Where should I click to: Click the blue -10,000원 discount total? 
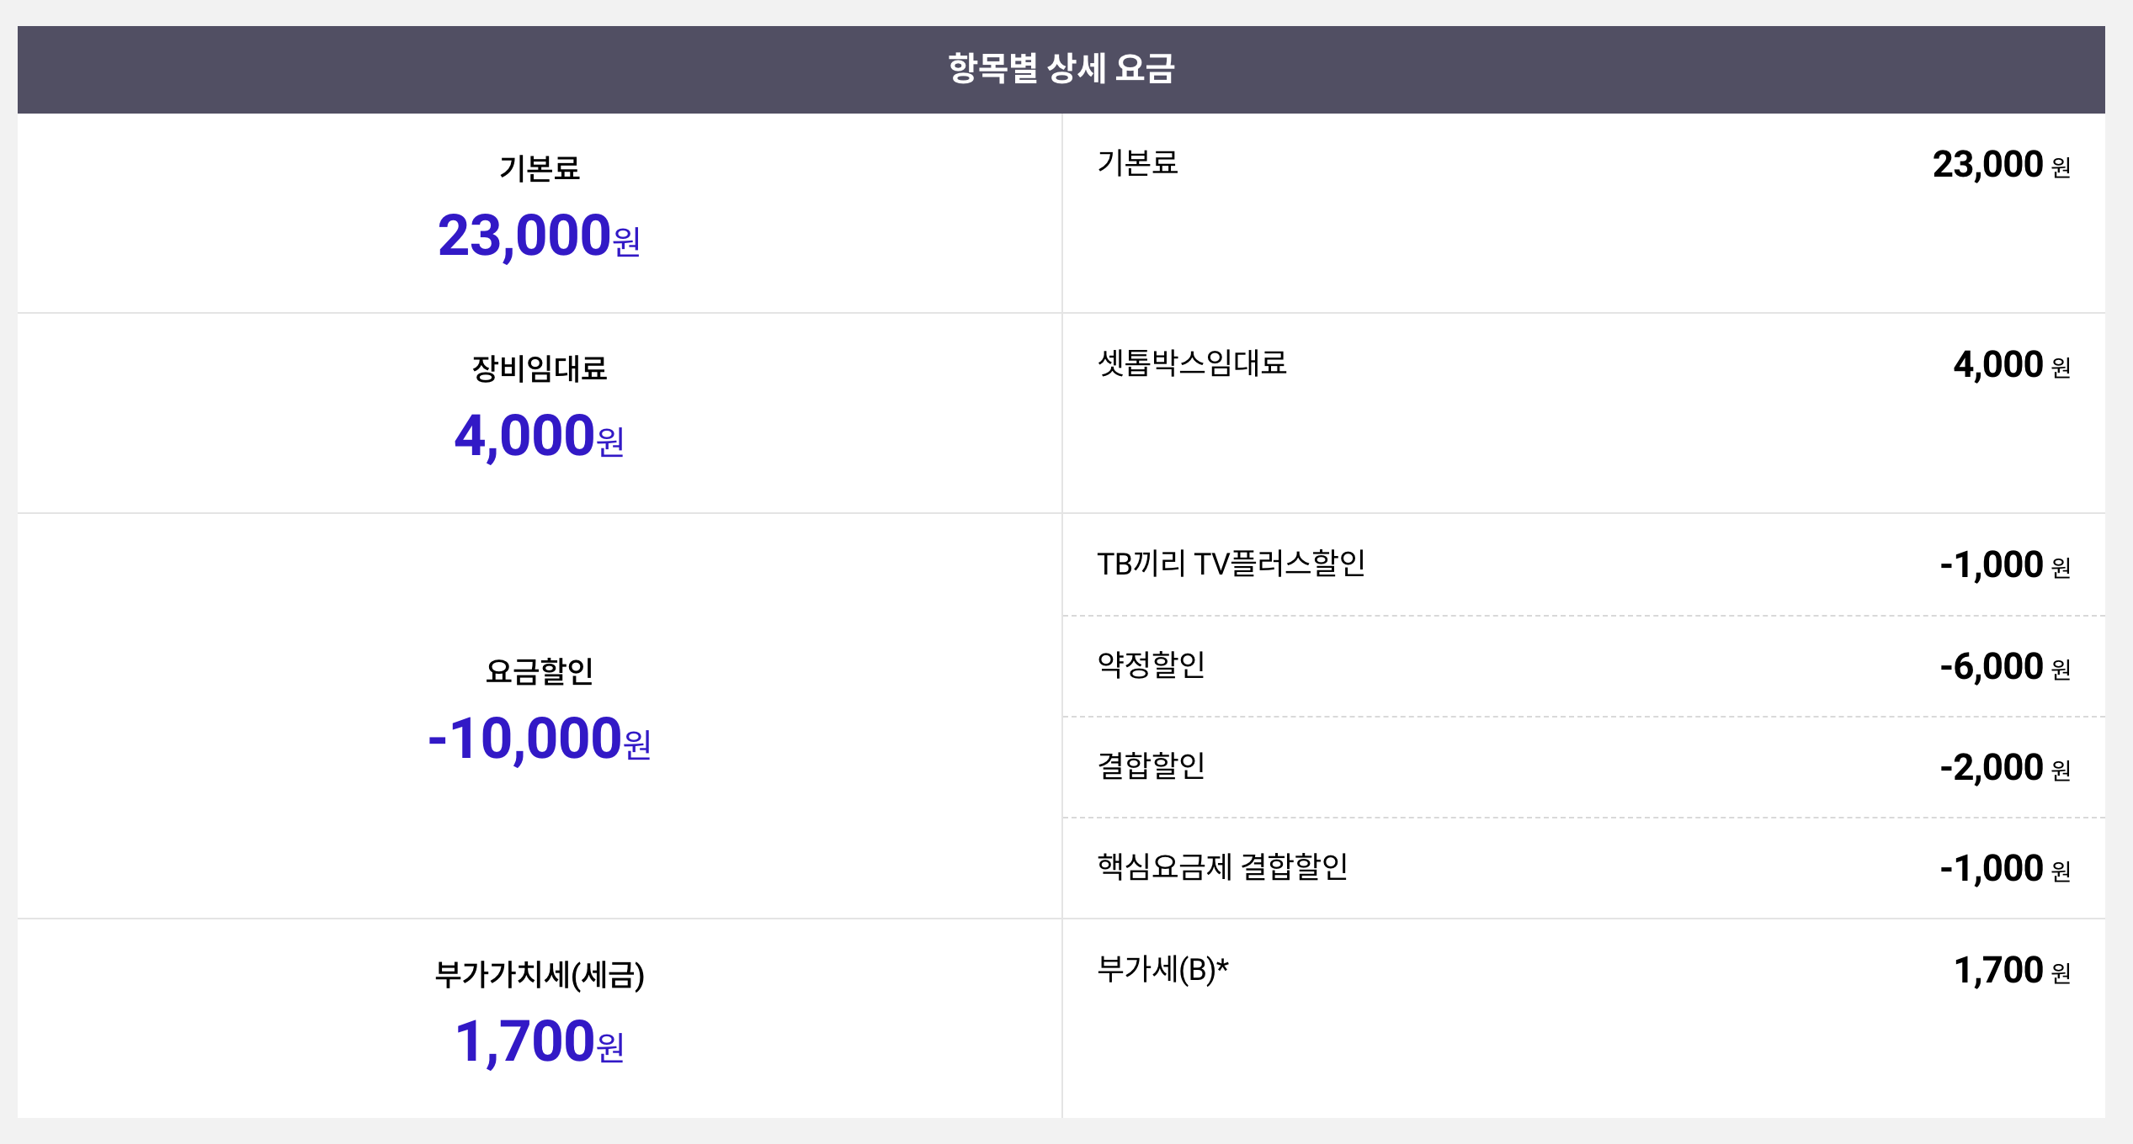tap(539, 739)
